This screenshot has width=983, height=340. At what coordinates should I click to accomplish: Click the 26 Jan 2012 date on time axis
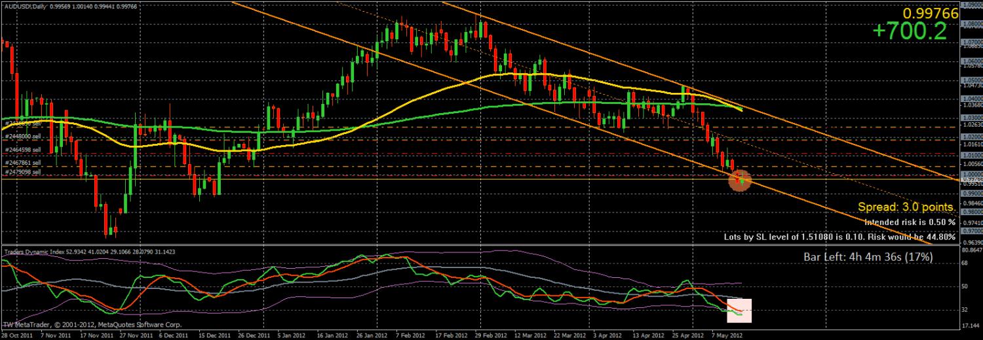[372, 334]
